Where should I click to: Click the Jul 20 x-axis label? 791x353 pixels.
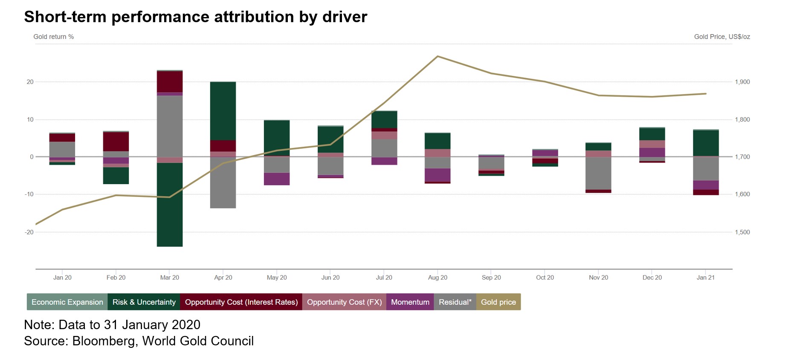(x=384, y=278)
